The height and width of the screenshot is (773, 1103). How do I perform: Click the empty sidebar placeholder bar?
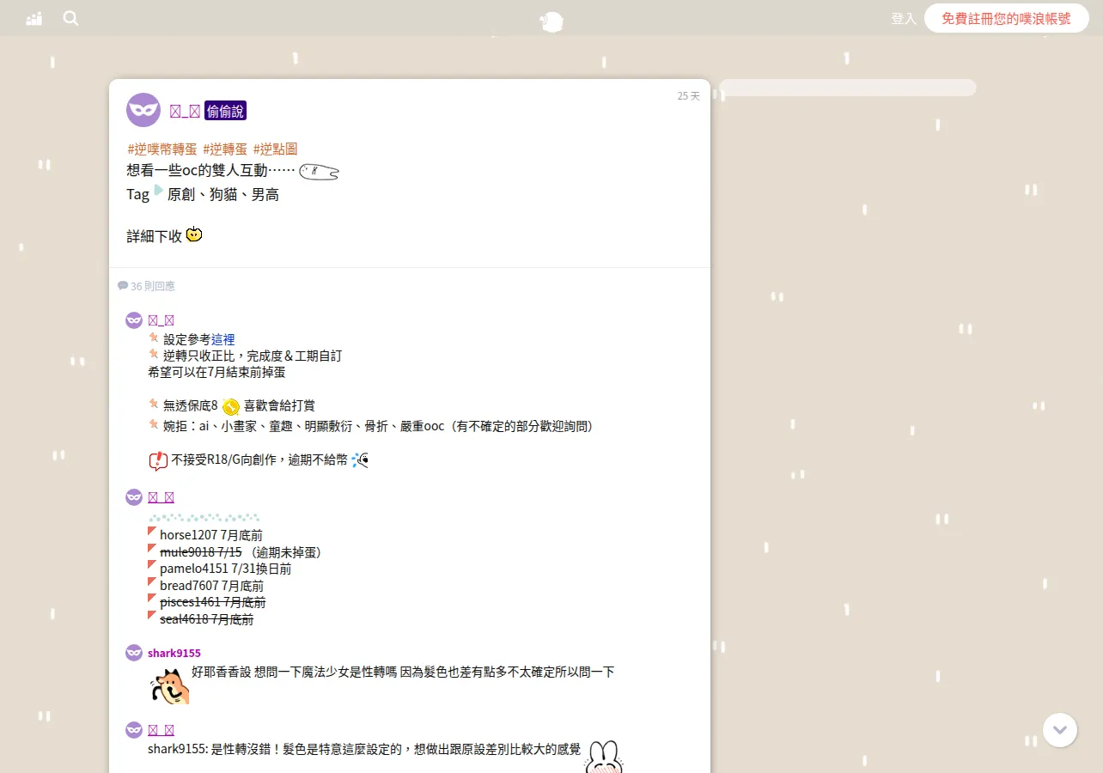coord(848,88)
